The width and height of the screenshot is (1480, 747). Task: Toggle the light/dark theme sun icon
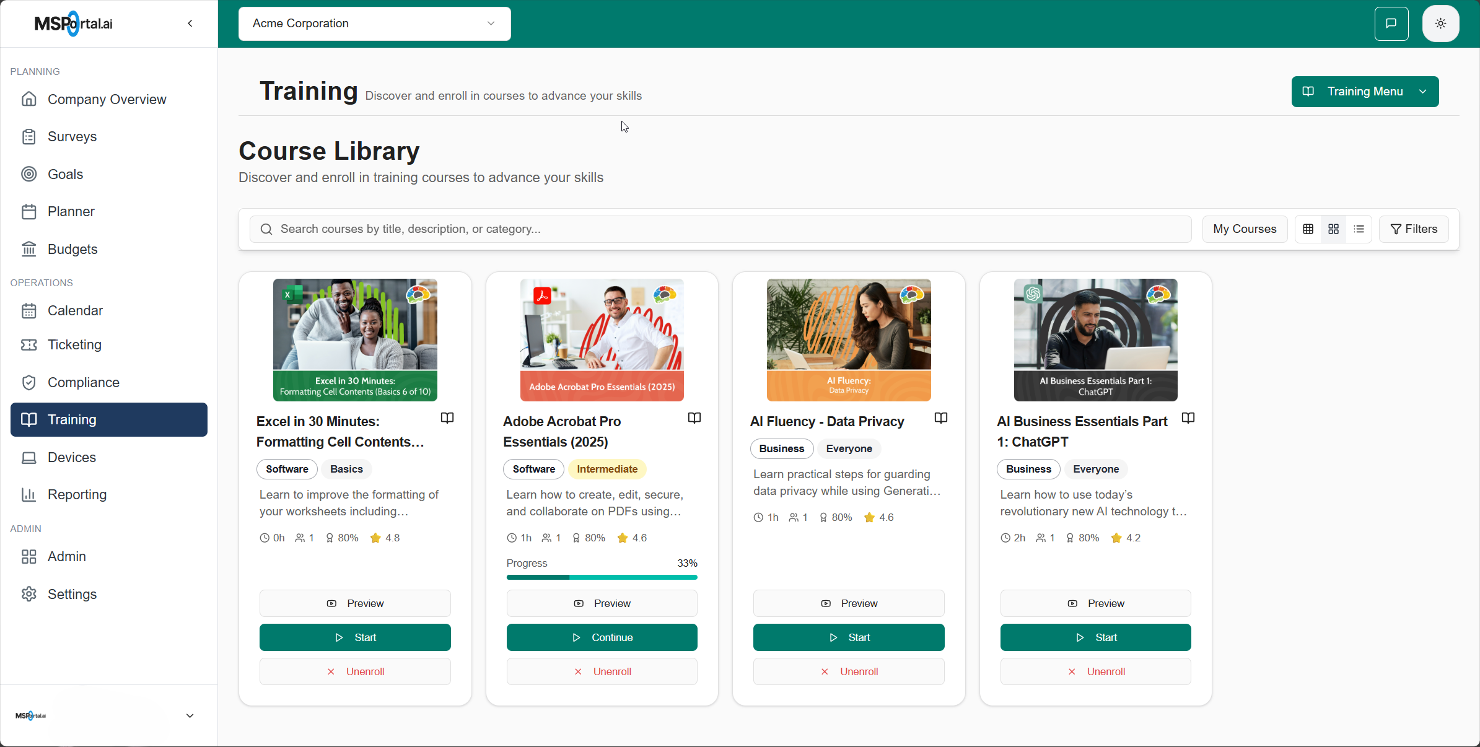(x=1441, y=24)
